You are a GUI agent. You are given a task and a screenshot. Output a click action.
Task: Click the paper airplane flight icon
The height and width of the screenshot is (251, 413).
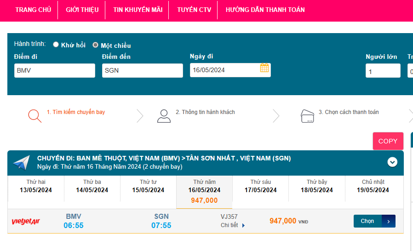[22, 162]
